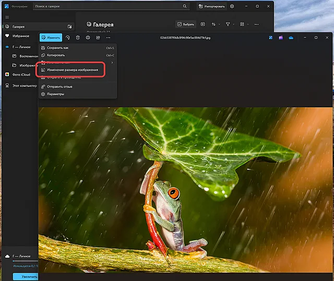334x281 pixels.
Task: Rotate the image with the rotate icon
Action: coord(68,38)
